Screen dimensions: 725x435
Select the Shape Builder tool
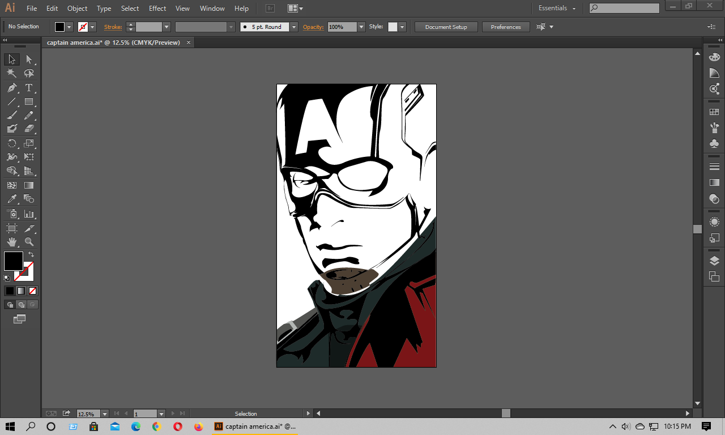12,170
